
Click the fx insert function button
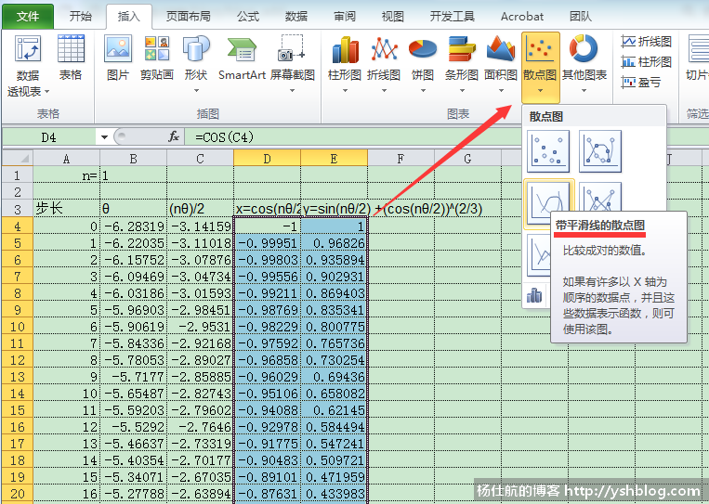pyautogui.click(x=174, y=136)
